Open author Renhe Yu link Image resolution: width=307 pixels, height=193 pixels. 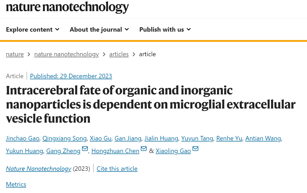[229, 138]
